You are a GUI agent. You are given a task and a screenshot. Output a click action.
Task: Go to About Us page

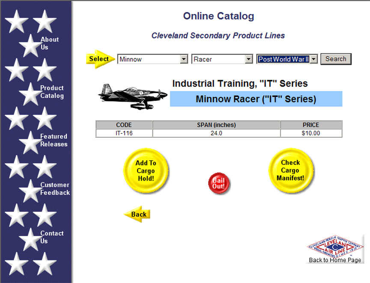pyautogui.click(x=49, y=43)
